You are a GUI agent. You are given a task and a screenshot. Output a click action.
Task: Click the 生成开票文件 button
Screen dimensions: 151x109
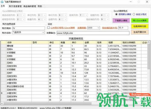tap(140, 32)
